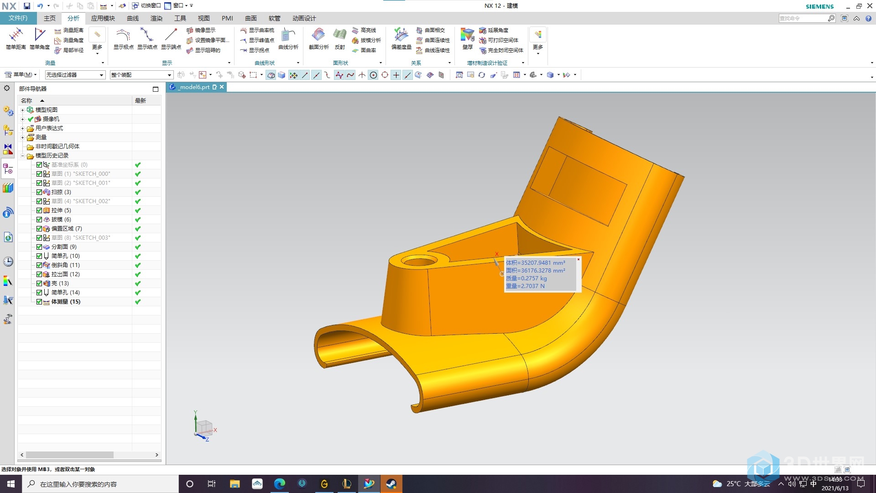The image size is (876, 493).
Task: Expand the 用户表达式 tree node
Action: click(22, 128)
